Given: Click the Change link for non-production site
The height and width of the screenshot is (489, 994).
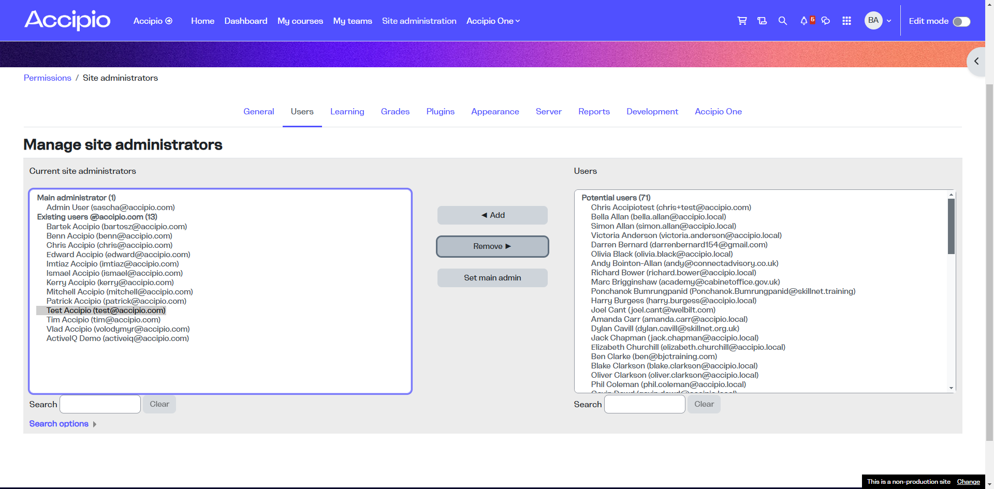Looking at the screenshot, I should [x=968, y=482].
